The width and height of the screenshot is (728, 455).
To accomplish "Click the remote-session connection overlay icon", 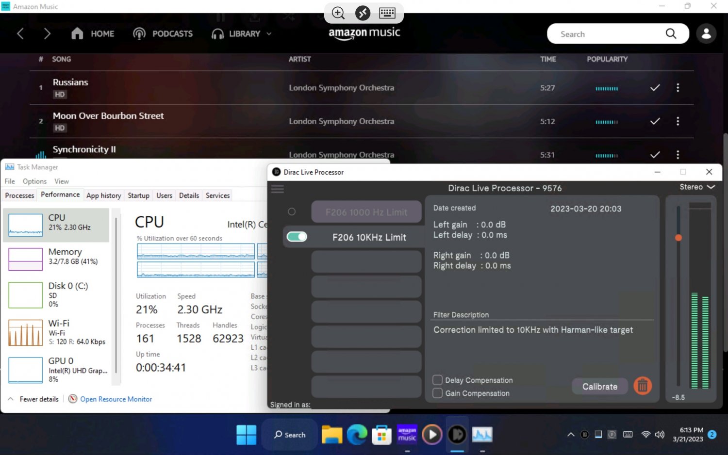I will 363,13.
